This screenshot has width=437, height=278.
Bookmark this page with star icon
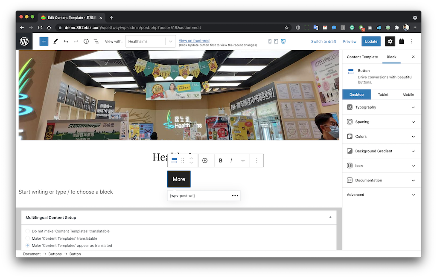286,28
